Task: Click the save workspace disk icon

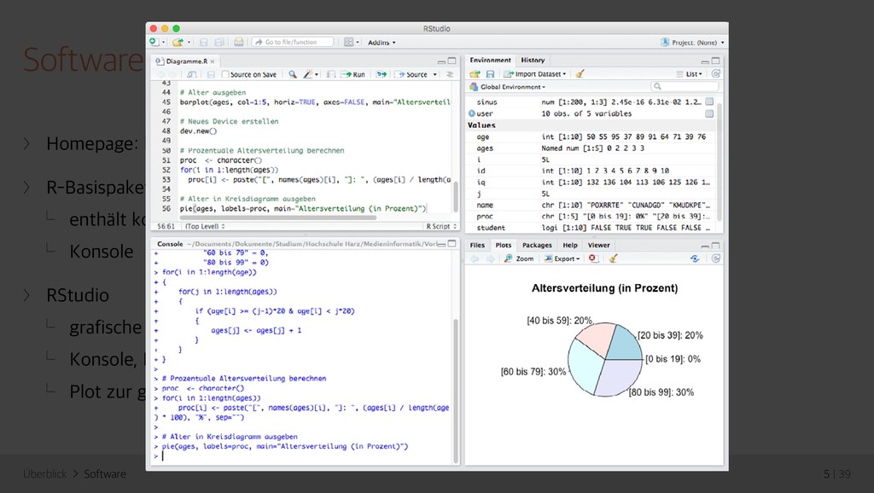Action: tap(490, 73)
